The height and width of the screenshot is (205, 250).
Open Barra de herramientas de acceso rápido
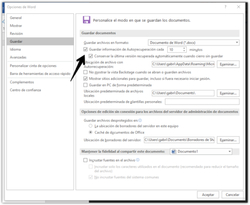point(40,73)
